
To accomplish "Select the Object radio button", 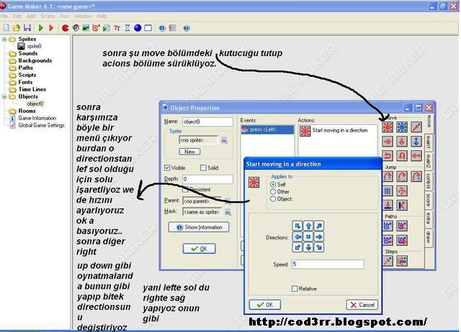I will coord(273,199).
